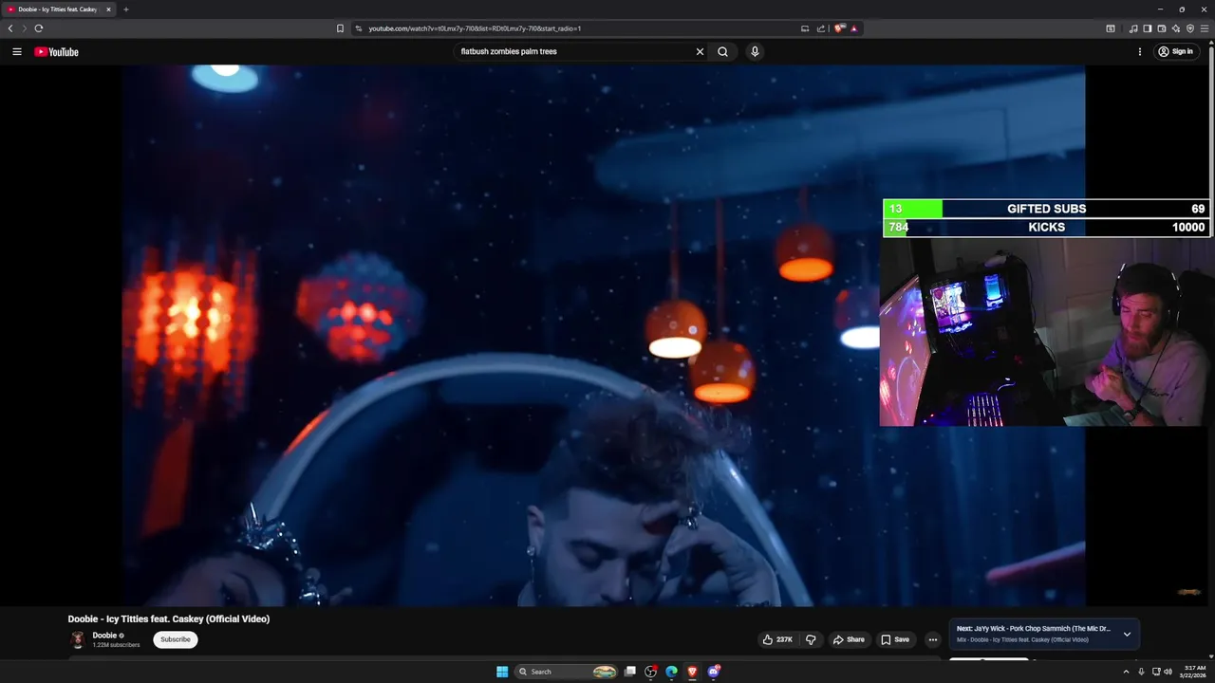Viewport: 1215px width, 683px height.
Task: Dislike the Doobie video
Action: point(811,639)
